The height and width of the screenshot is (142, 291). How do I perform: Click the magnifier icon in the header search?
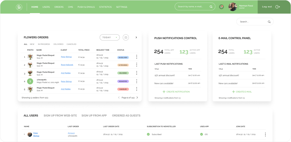[x=211, y=7]
